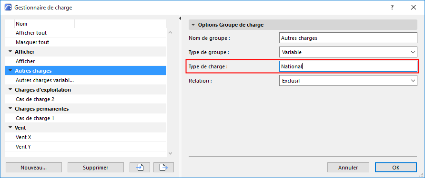The image size is (425, 178).
Task: Select the Afficher child row
Action: click(x=86, y=61)
